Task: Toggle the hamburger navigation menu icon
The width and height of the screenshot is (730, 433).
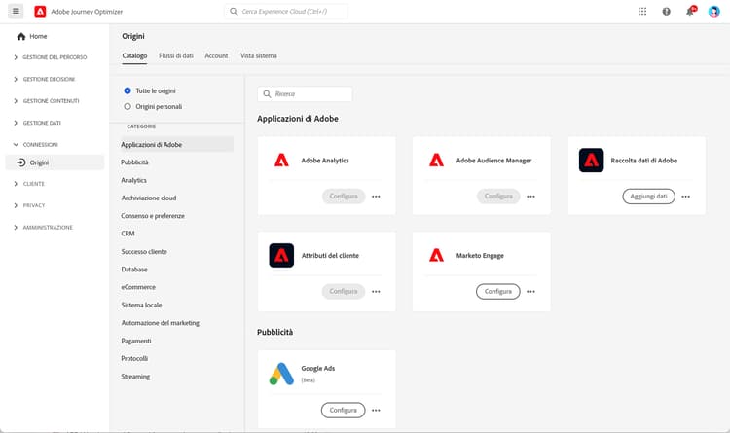Action: [x=16, y=11]
